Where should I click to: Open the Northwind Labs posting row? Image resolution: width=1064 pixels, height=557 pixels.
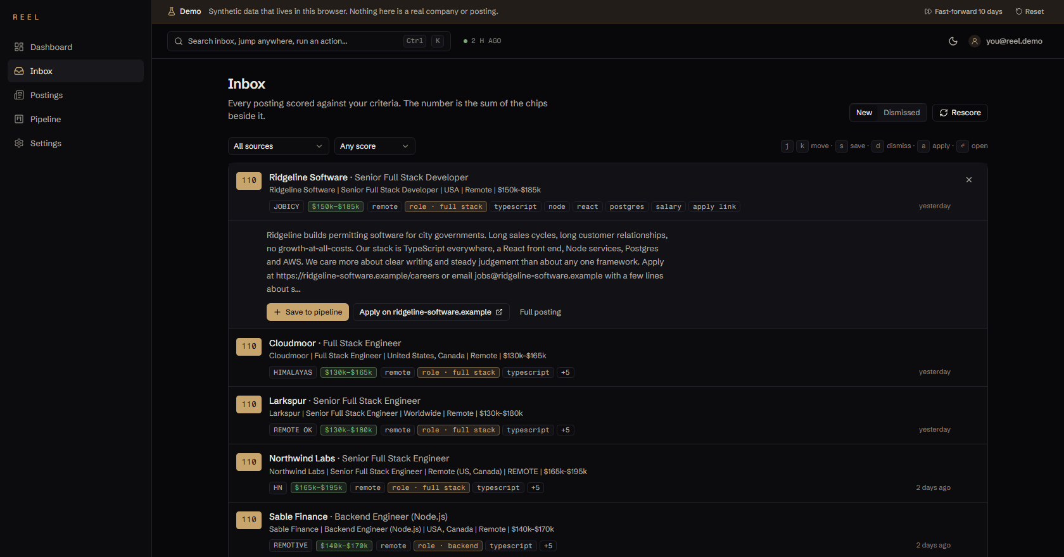point(608,473)
